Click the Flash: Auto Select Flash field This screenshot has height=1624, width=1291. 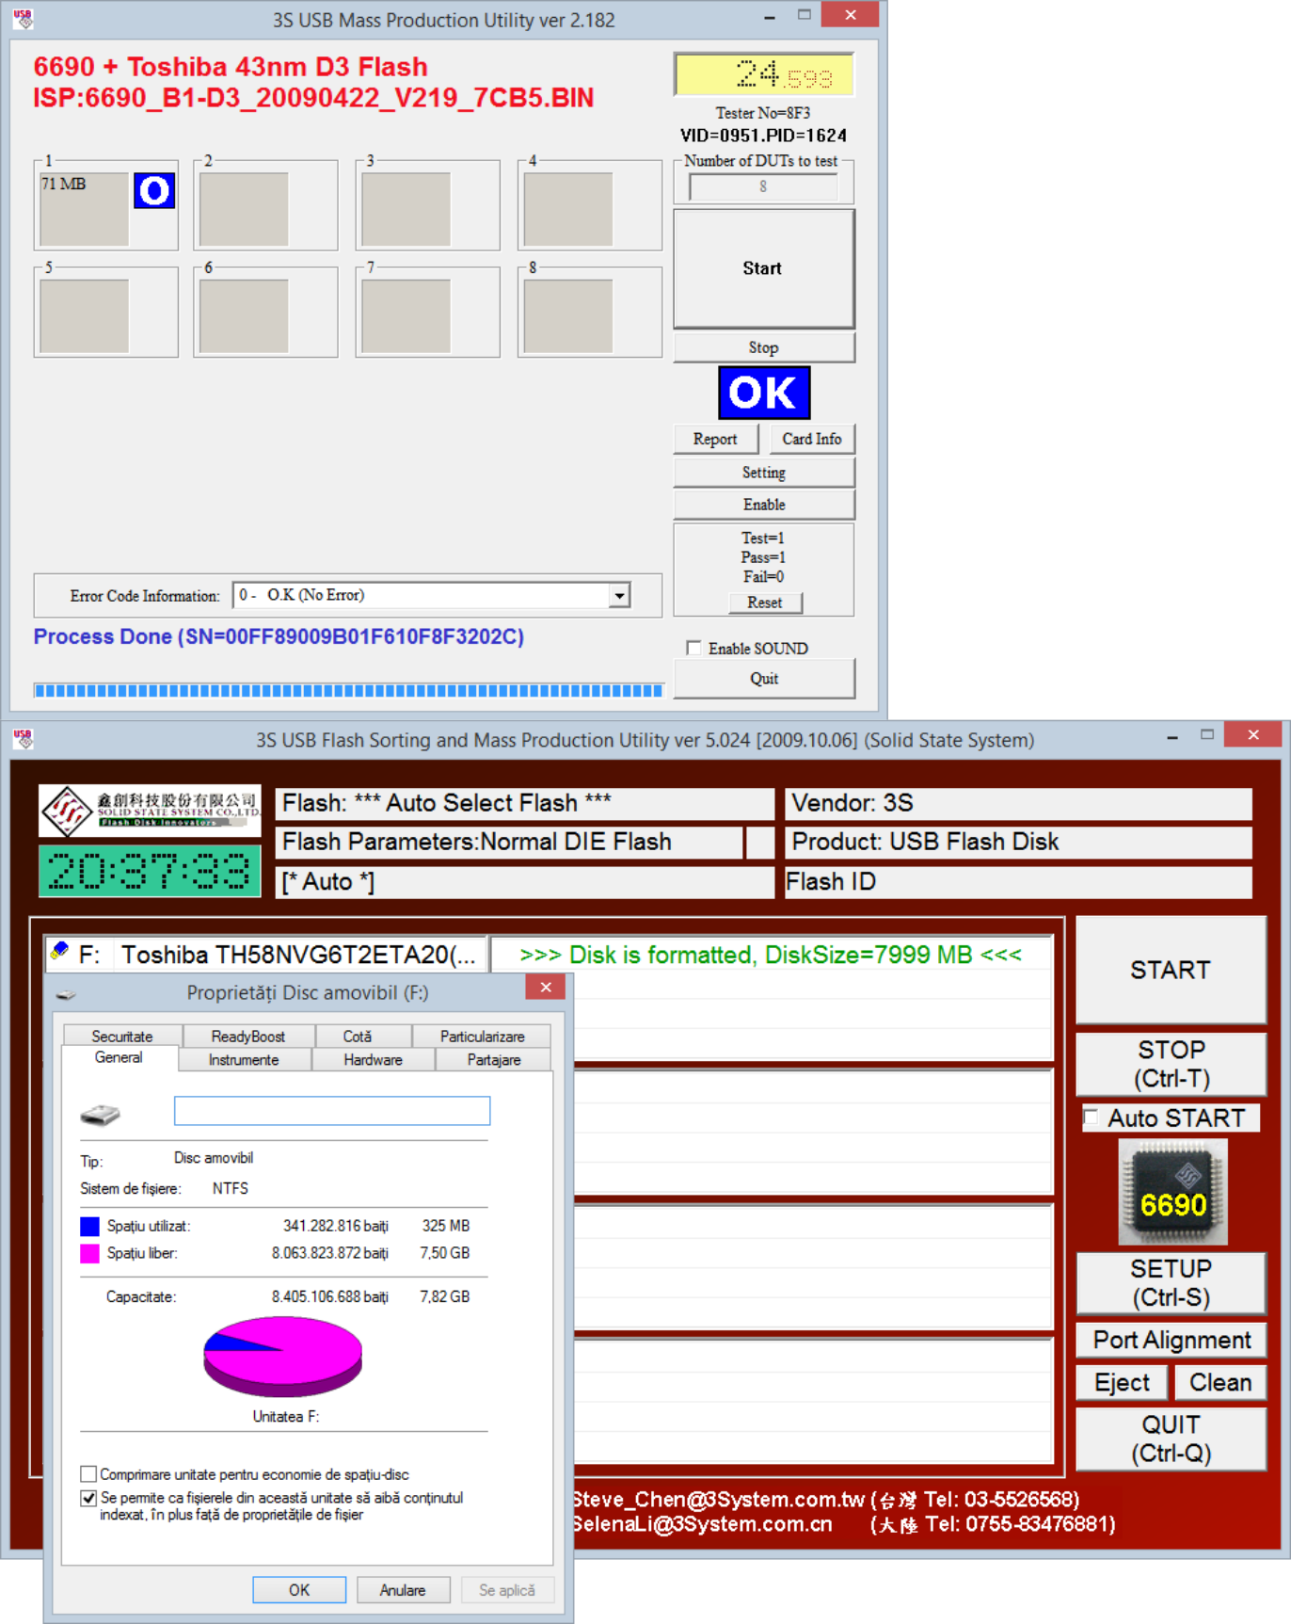point(524,803)
